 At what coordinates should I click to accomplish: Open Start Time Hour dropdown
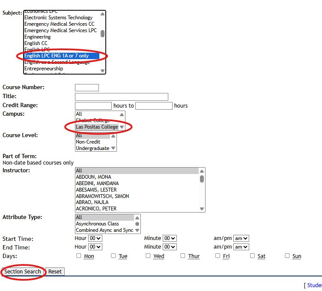click(x=95, y=238)
